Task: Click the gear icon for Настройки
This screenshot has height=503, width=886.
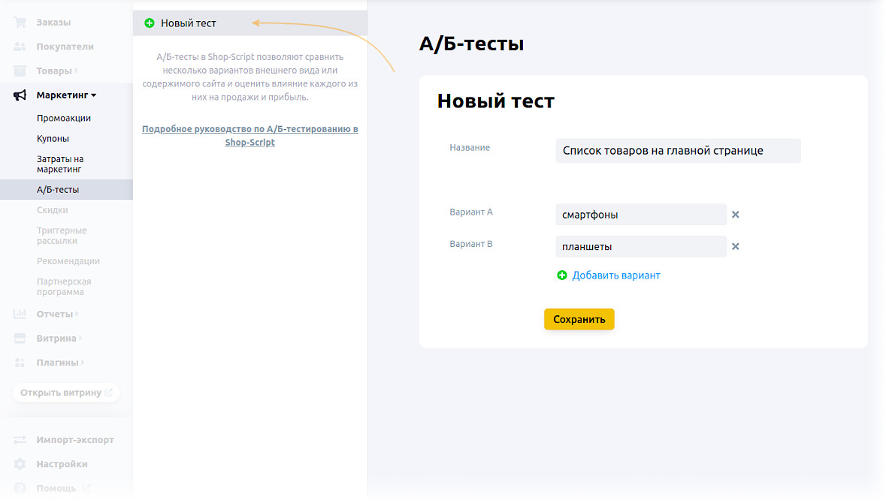Action: [20, 464]
